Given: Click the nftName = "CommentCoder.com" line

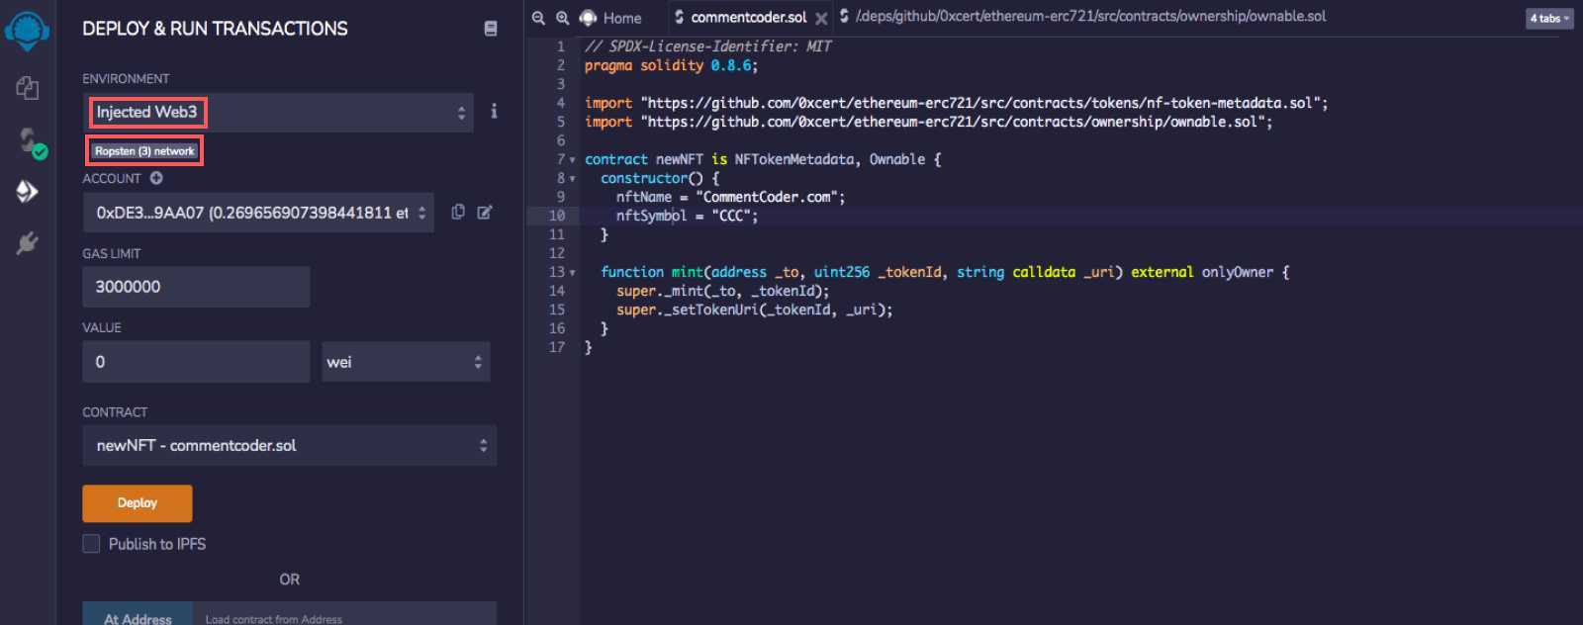Looking at the screenshot, I should coord(730,197).
